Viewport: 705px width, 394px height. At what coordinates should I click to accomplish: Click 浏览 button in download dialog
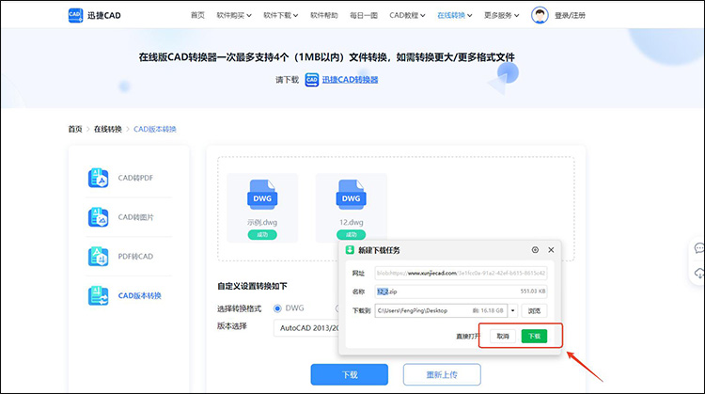point(534,311)
